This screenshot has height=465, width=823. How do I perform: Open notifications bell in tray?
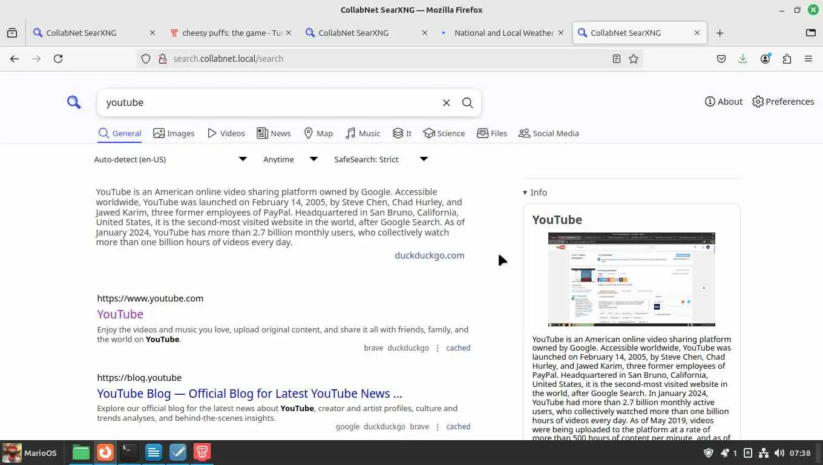coord(724,453)
